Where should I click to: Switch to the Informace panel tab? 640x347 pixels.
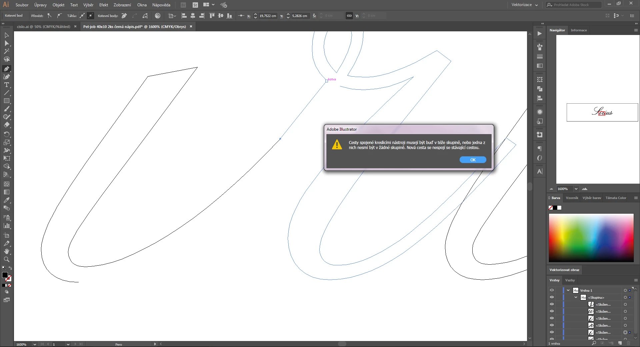pos(579,30)
